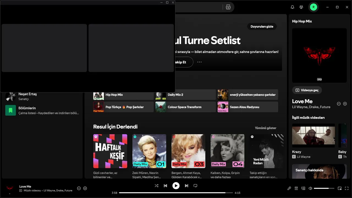The height and width of the screenshot is (198, 352).
Task: Click Hip Hop Mix title in side panel
Action: point(302,21)
